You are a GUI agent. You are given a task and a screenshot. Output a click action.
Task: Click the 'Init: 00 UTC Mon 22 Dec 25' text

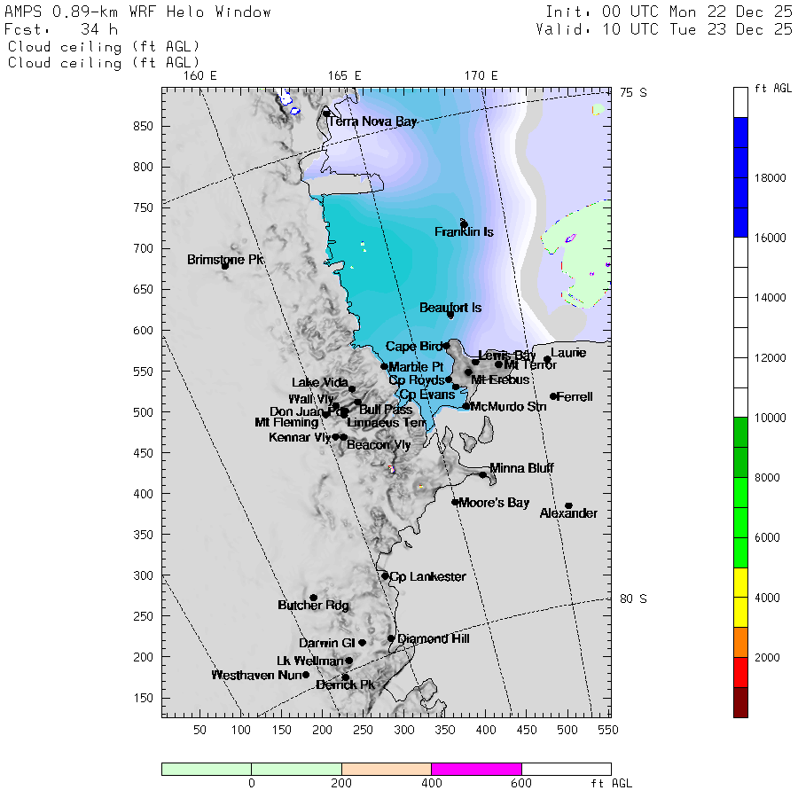669,12
